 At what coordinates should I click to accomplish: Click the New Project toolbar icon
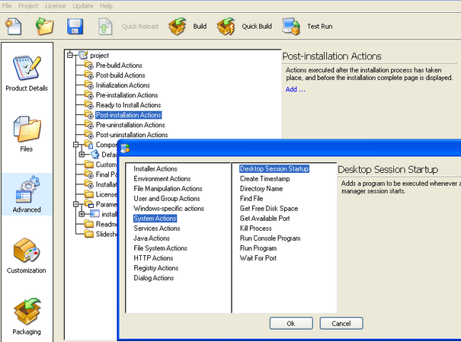click(x=13, y=26)
